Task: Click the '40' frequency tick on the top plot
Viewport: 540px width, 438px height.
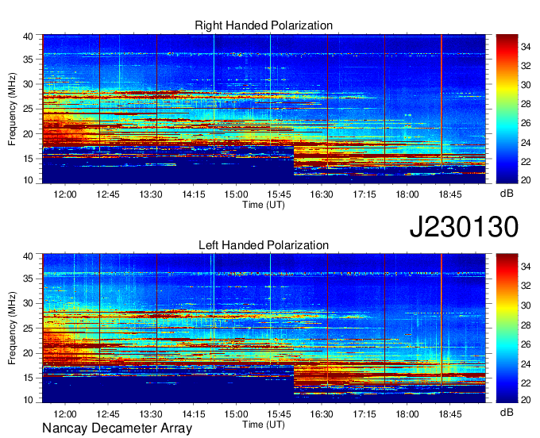Action: point(28,36)
